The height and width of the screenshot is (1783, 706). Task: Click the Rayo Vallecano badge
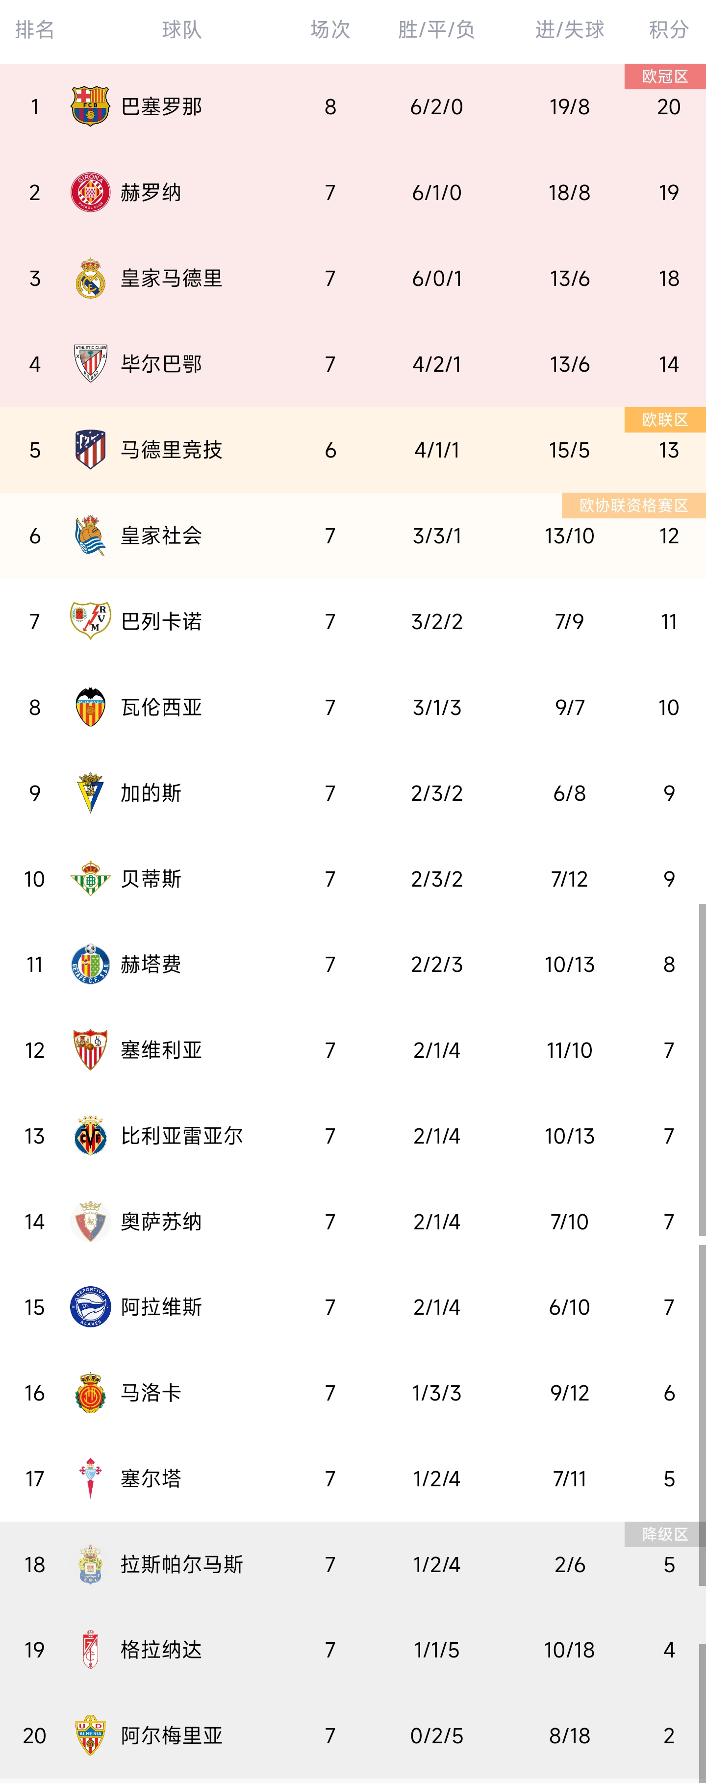pyautogui.click(x=90, y=621)
